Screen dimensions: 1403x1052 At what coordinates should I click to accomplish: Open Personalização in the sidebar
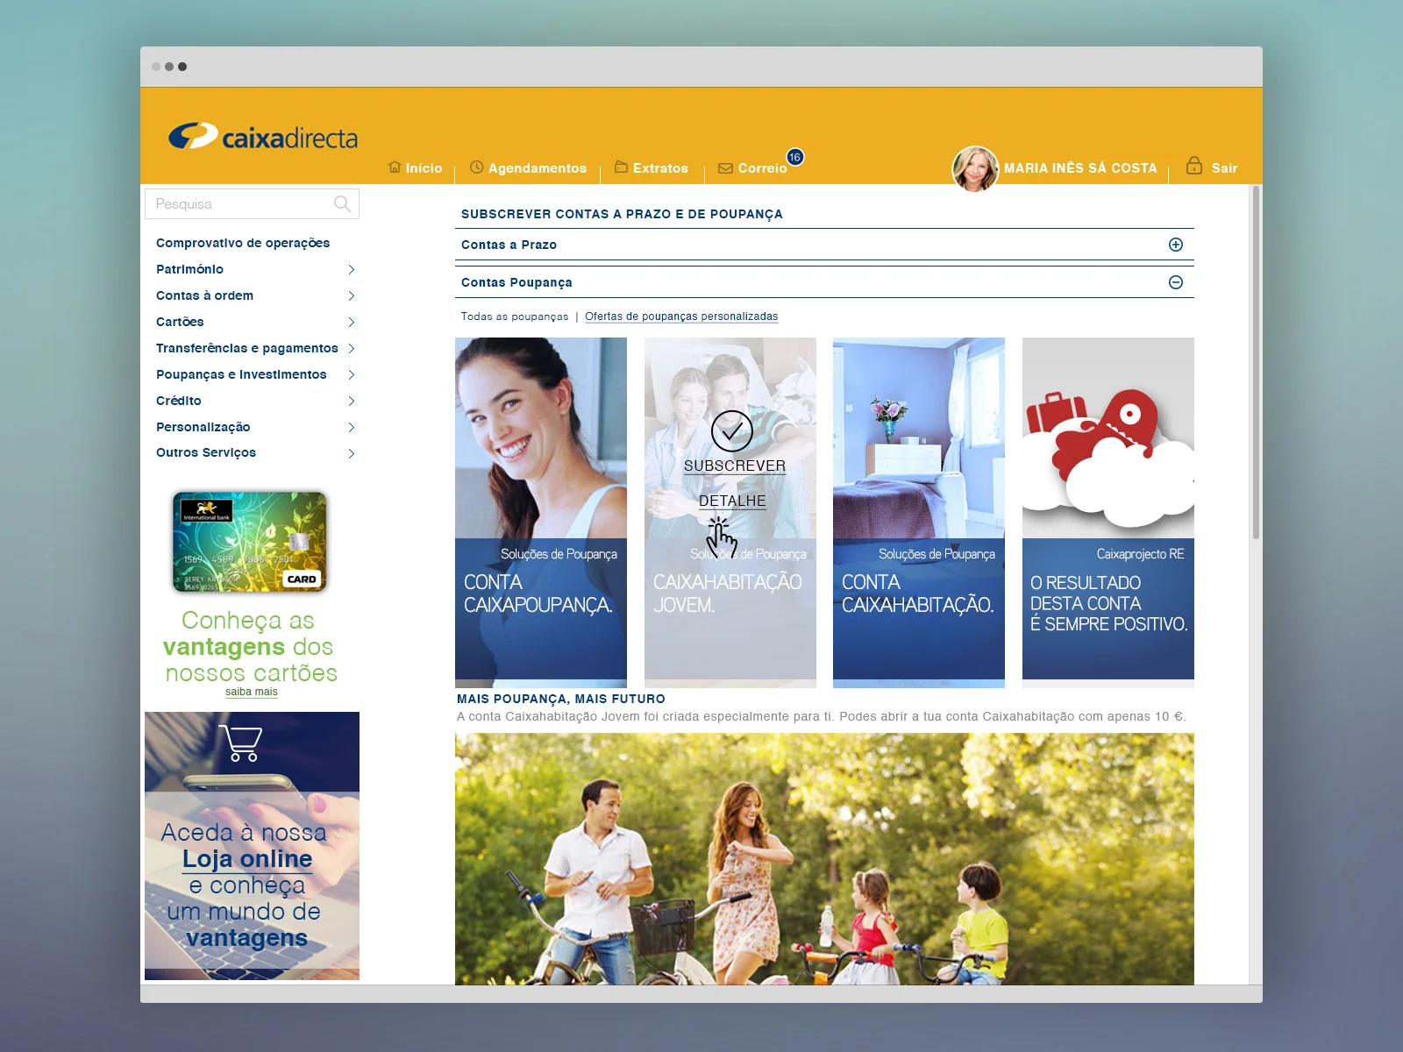tap(203, 427)
